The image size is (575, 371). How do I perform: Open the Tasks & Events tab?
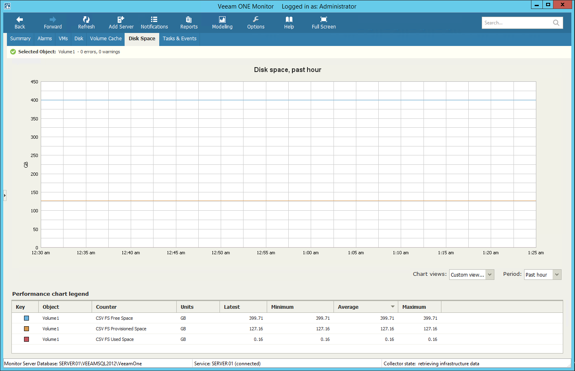coord(180,39)
